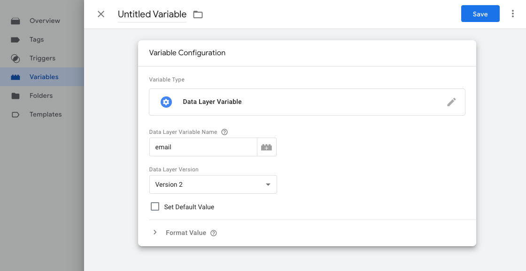Click the three-dot overflow menu icon
This screenshot has height=271, width=526.
point(513,14)
